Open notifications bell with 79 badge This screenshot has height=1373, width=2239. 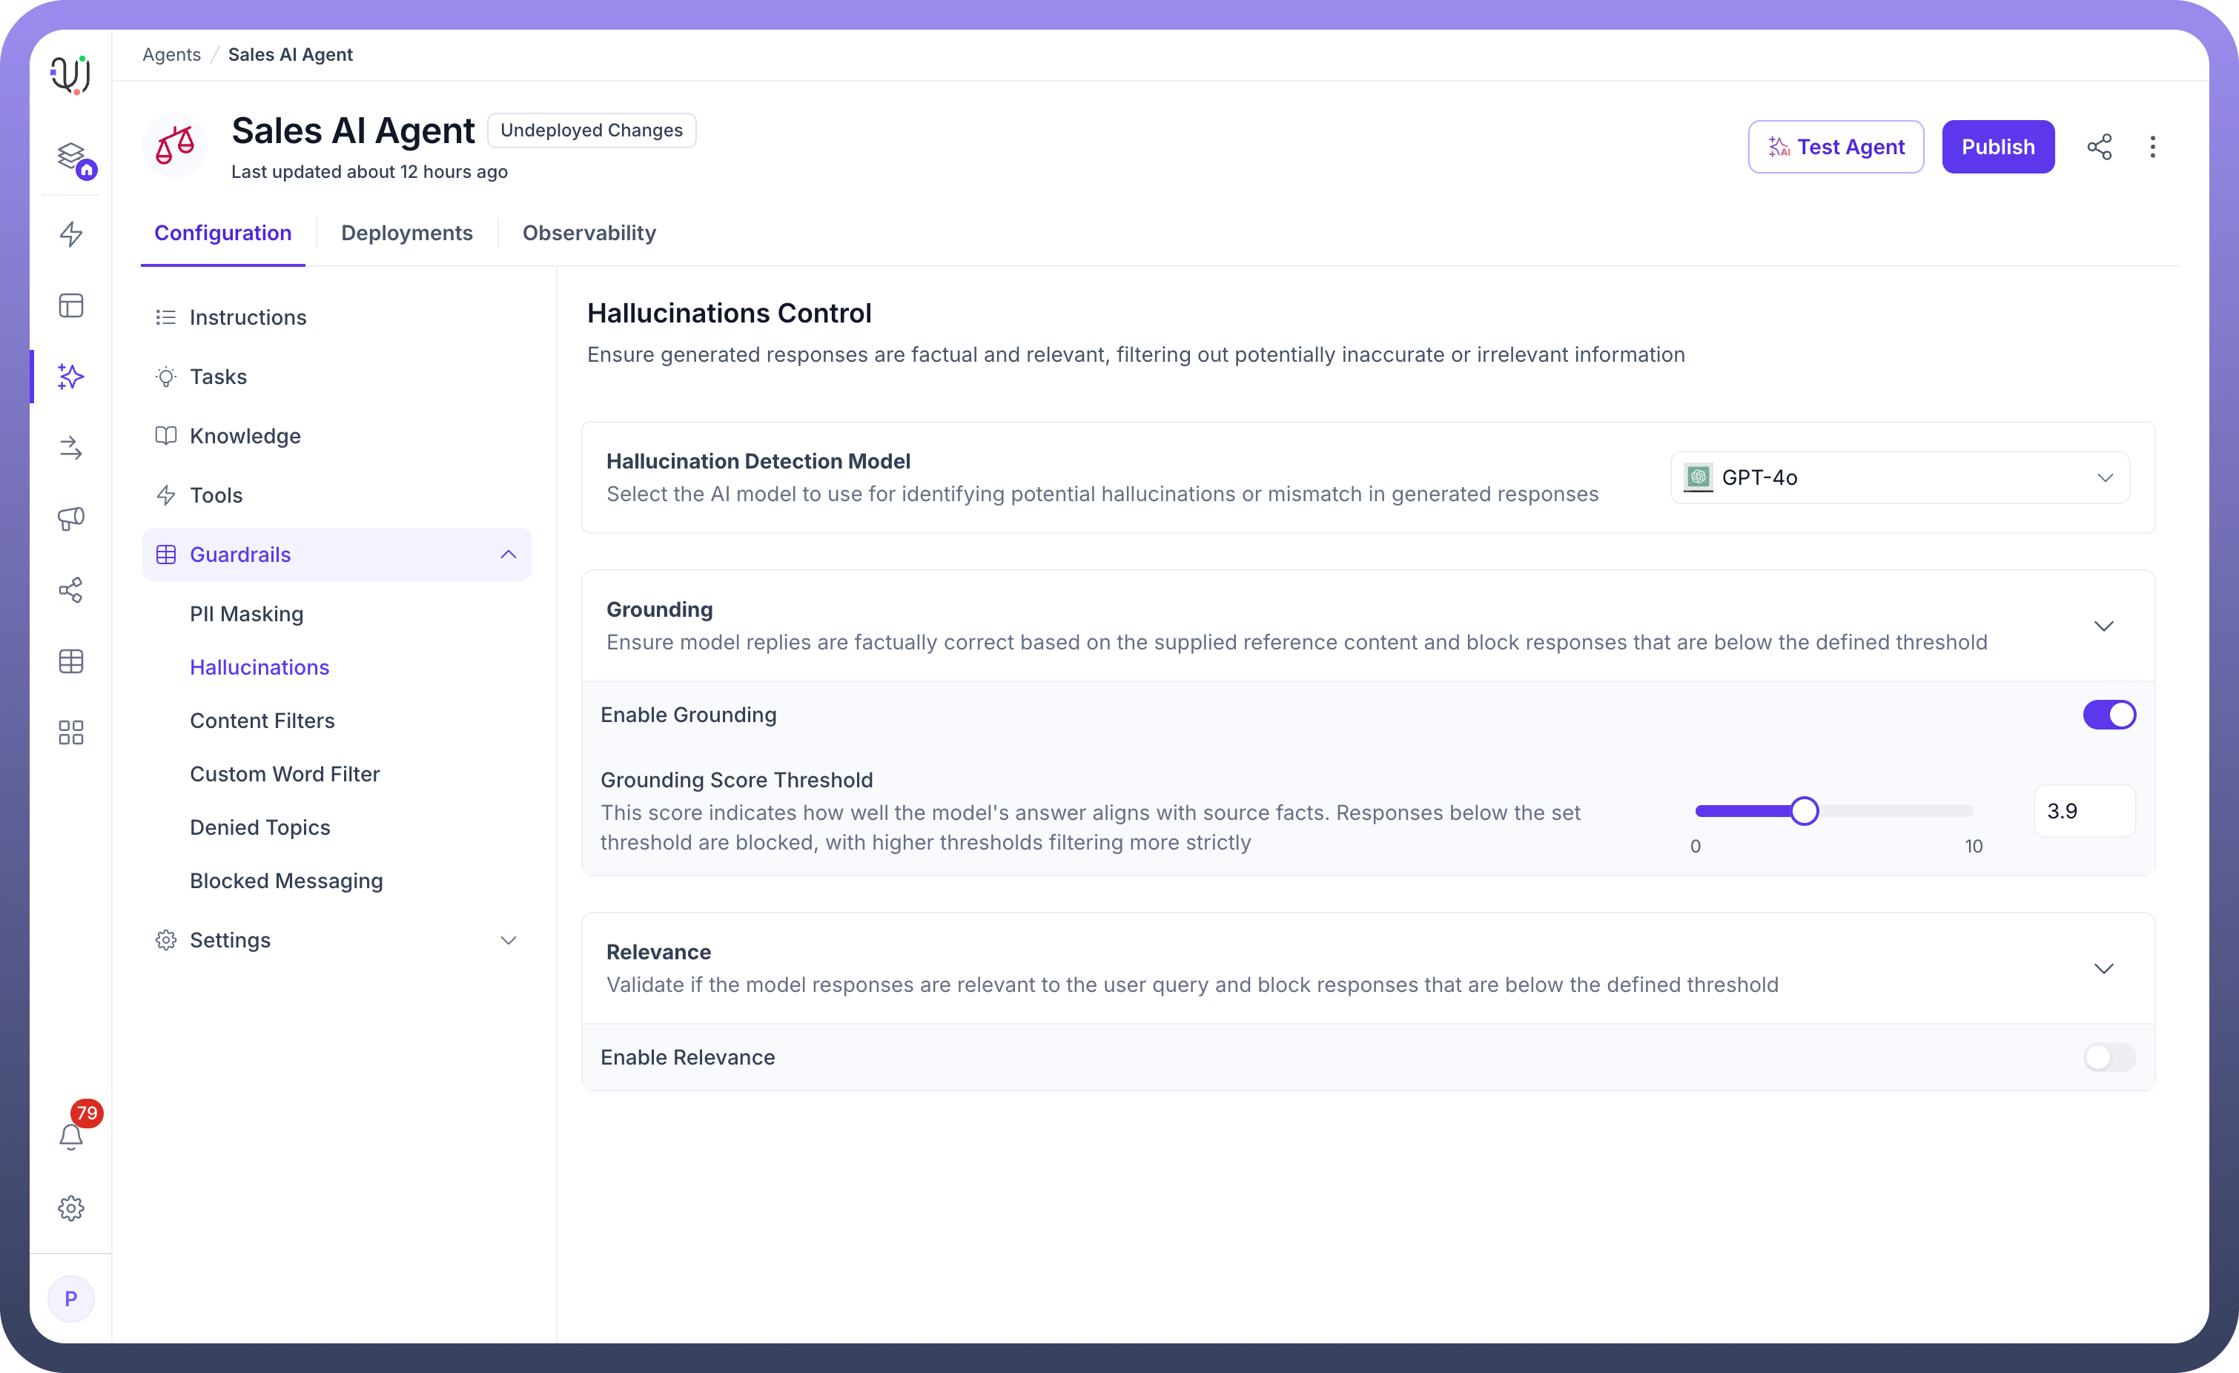click(x=71, y=1136)
